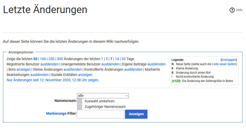The width and height of the screenshot is (246, 128).
Task: Select changes from last 14 days
Action: click(x=117, y=59)
